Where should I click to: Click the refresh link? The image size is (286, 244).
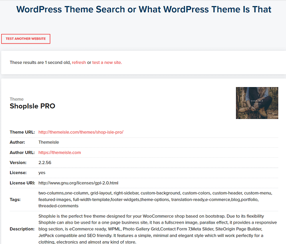(x=79, y=62)
